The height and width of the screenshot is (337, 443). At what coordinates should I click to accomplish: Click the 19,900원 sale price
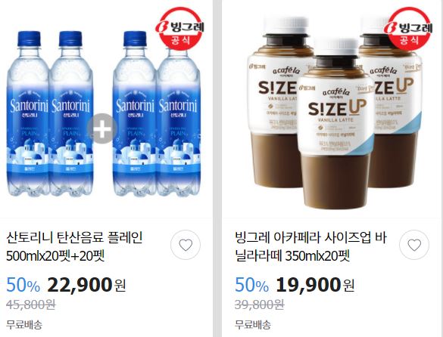[315, 285]
